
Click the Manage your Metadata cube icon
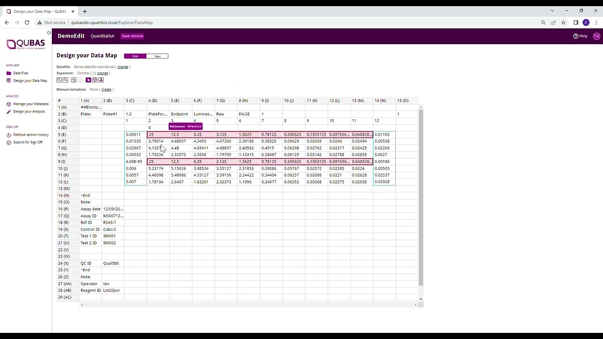[8, 104]
